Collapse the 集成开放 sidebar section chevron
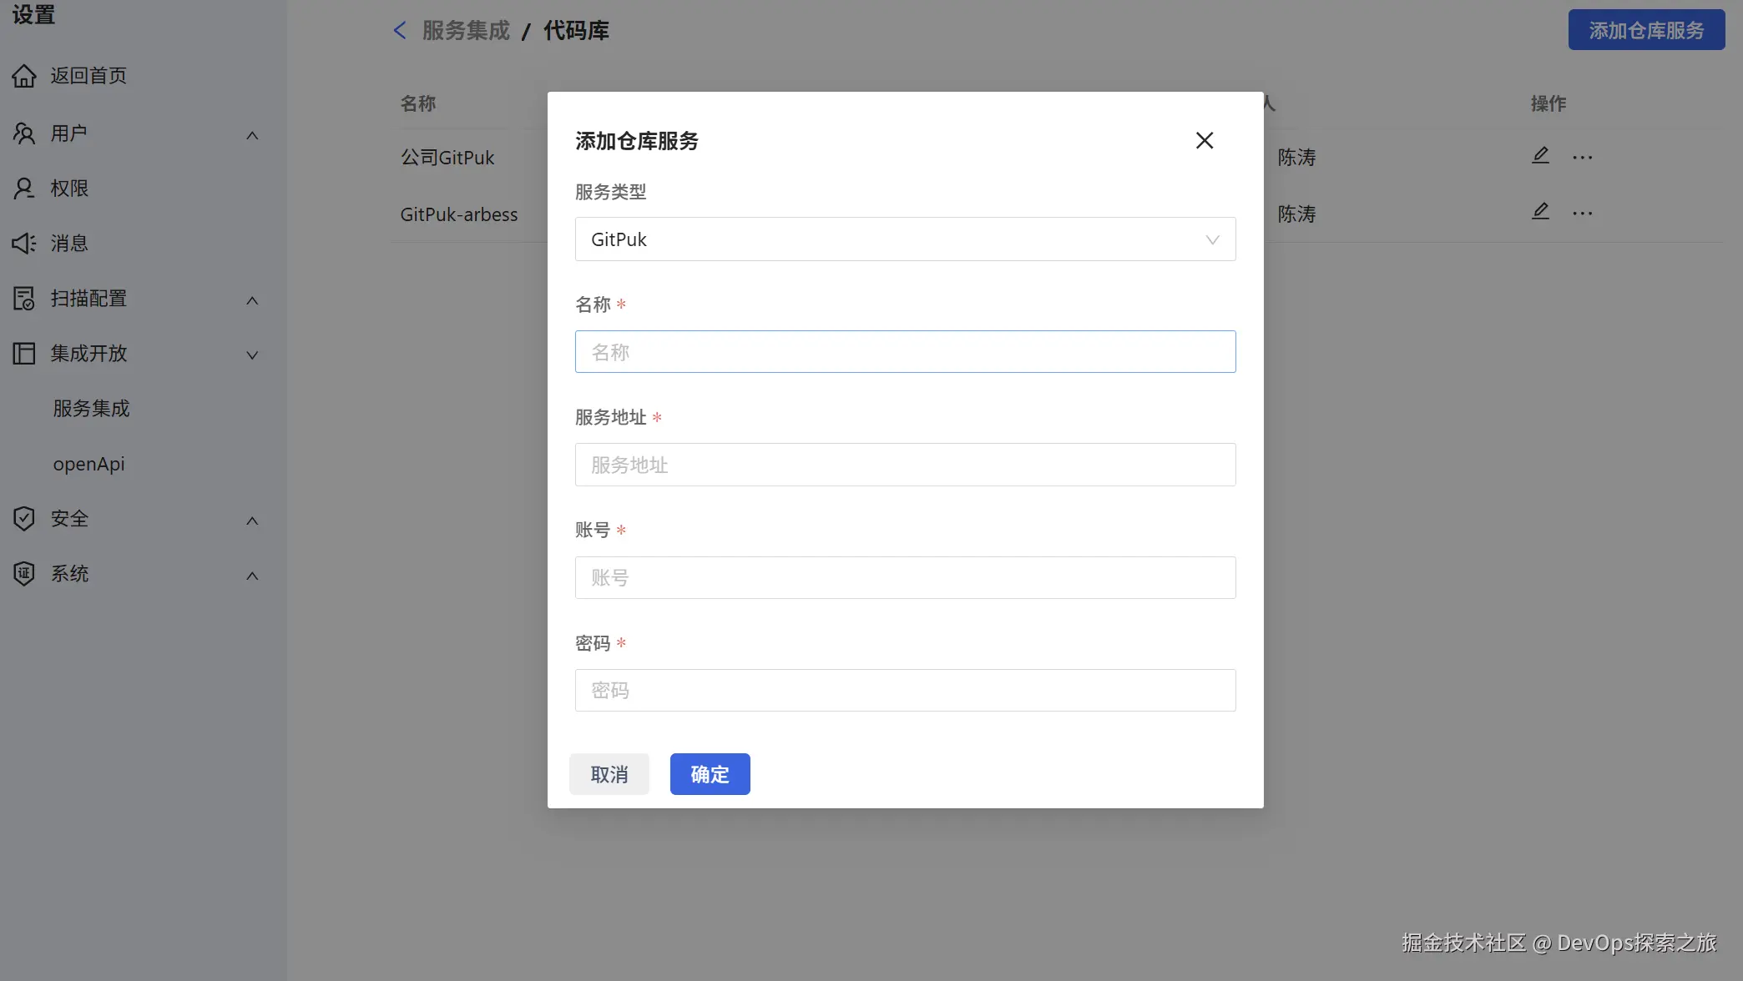 pos(252,355)
